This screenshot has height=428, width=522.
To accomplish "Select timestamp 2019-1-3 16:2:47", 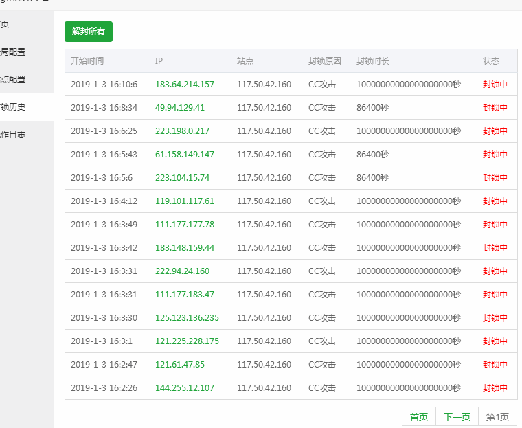I will 104,364.
